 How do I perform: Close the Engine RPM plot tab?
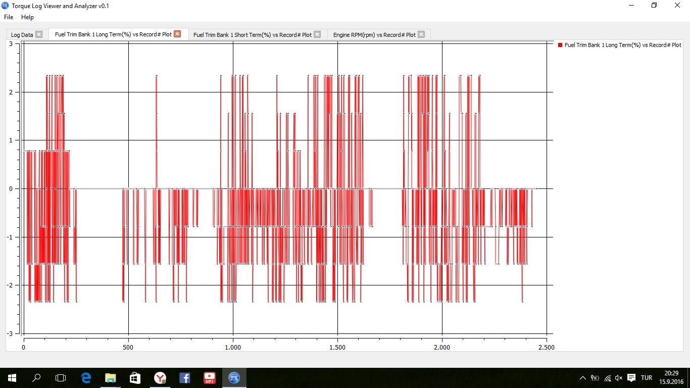coord(421,35)
